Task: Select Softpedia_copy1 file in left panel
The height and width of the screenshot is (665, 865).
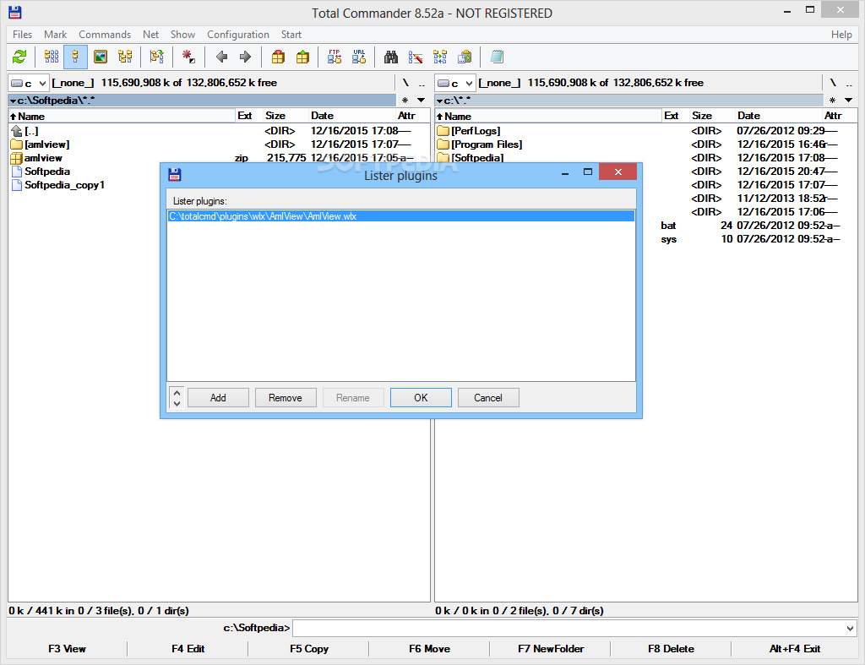Action: coord(64,185)
